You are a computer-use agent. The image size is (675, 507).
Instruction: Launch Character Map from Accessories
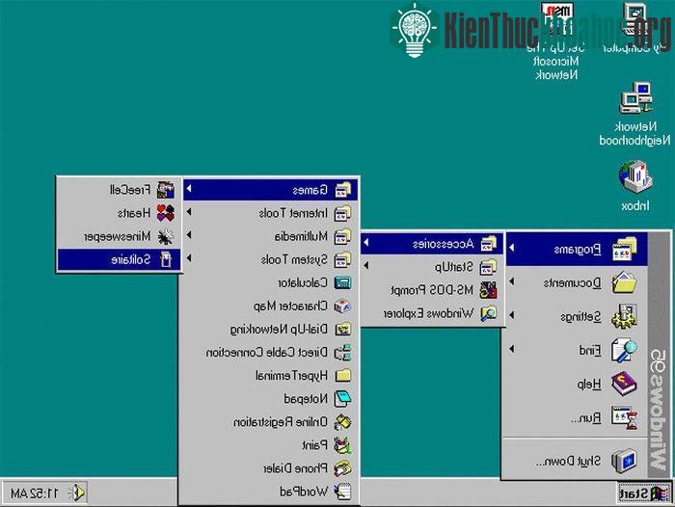coord(270,306)
